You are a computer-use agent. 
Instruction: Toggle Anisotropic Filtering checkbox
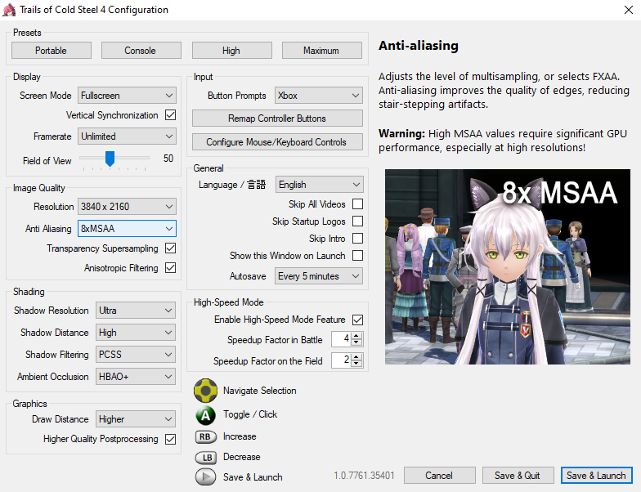coord(170,268)
